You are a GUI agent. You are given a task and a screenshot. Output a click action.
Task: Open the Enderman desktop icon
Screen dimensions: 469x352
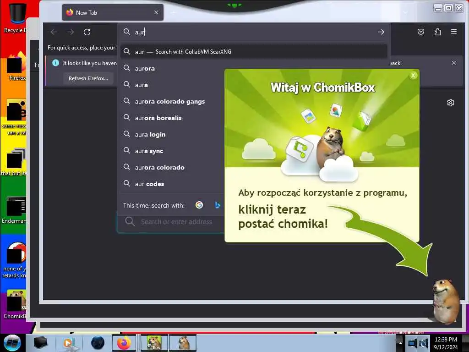[14, 209]
